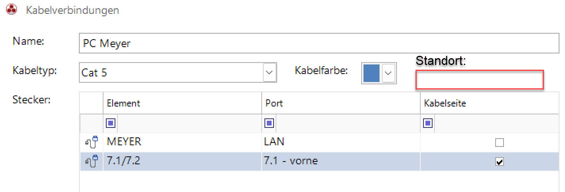Click the filter icon under Element column
The height and width of the screenshot is (192, 565).
111,124
